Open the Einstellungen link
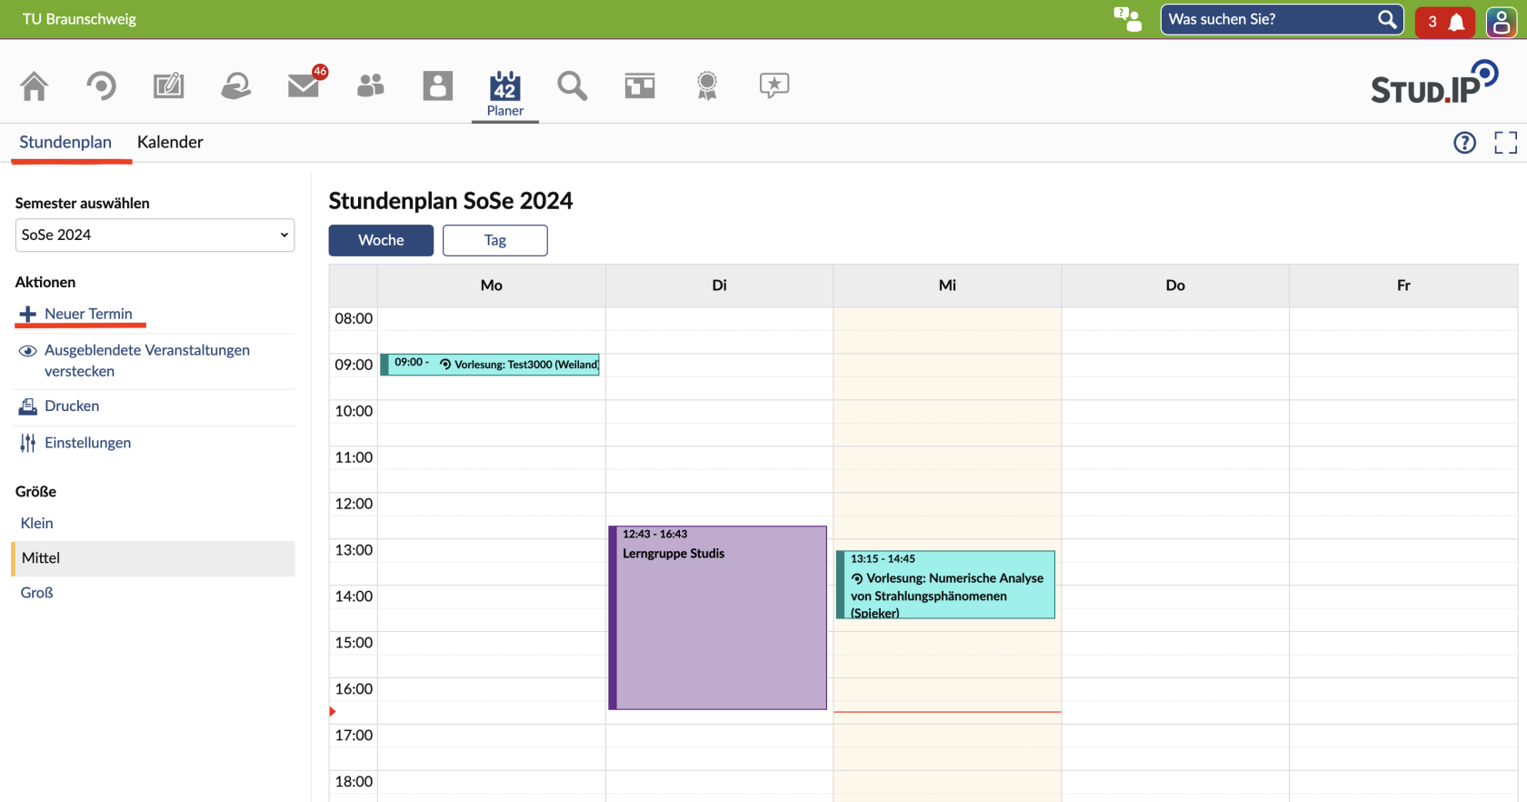The width and height of the screenshot is (1527, 802). 87,443
